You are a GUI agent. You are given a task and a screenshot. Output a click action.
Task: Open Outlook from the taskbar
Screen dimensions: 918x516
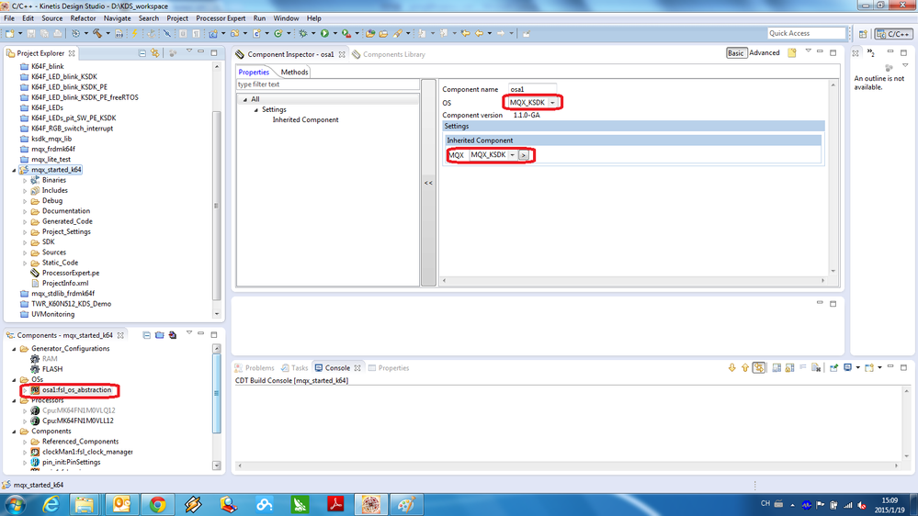pos(122,504)
